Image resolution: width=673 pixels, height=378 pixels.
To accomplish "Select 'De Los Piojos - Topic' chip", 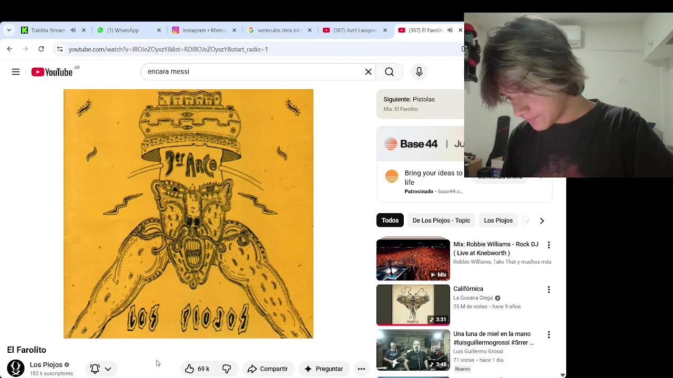I will click(441, 220).
